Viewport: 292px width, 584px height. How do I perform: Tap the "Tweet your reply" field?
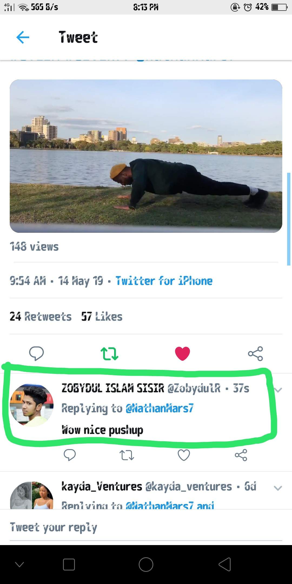click(146, 527)
